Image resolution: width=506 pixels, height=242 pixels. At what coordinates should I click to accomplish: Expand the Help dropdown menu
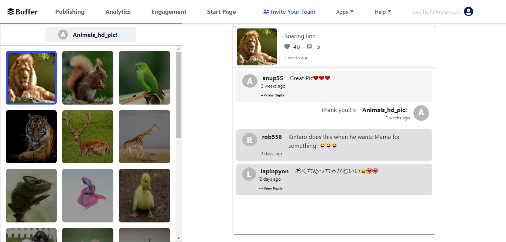tap(383, 12)
